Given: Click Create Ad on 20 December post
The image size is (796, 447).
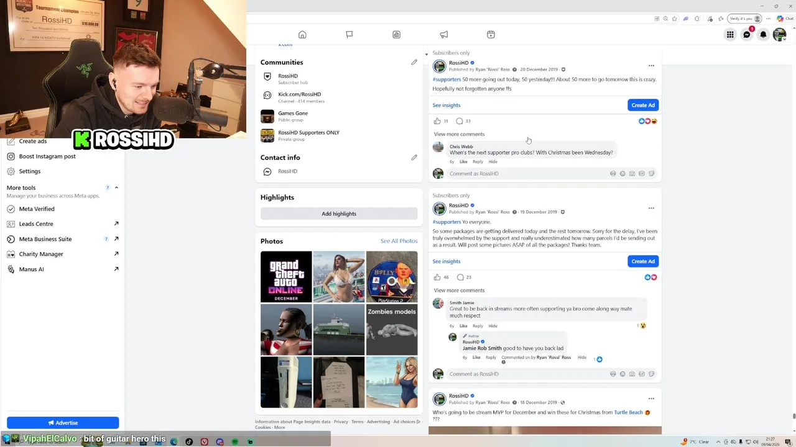Looking at the screenshot, I should 643,105.
